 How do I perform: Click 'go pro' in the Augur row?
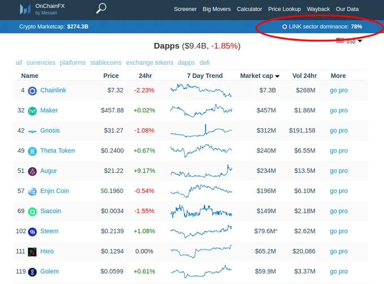pos(339,171)
